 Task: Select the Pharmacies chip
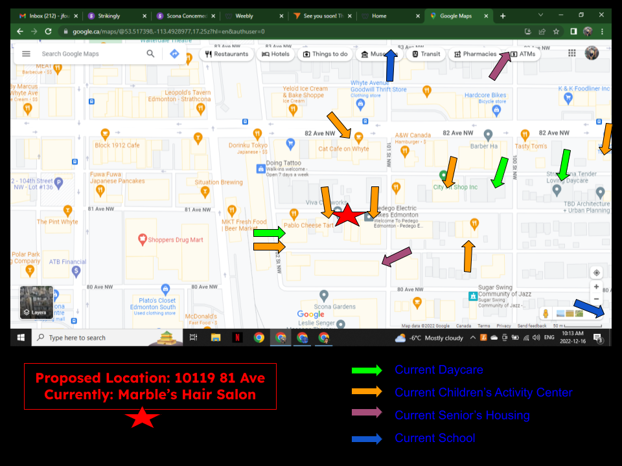[x=475, y=54]
